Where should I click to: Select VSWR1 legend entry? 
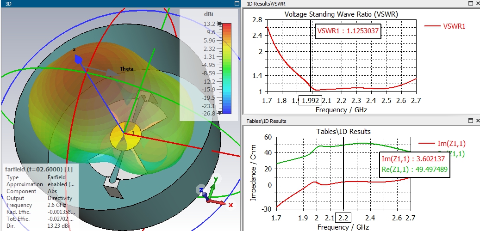pyautogui.click(x=445, y=26)
